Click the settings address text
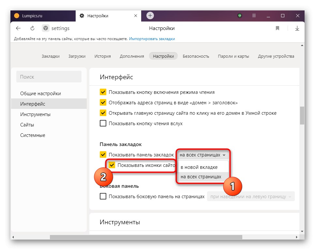315x250 pixels. [x=60, y=28]
